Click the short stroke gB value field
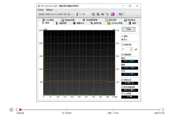 (x=125, y=49)
